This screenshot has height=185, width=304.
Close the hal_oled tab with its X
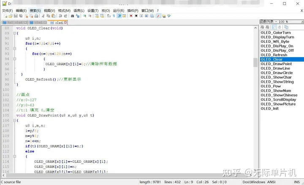coord(25,23)
